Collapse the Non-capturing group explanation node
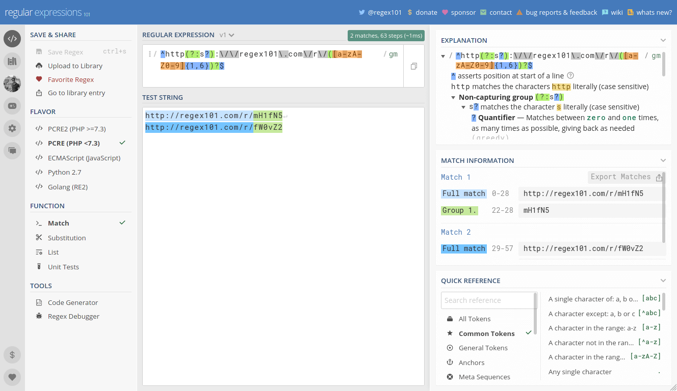The height and width of the screenshot is (391, 677). coord(453,97)
